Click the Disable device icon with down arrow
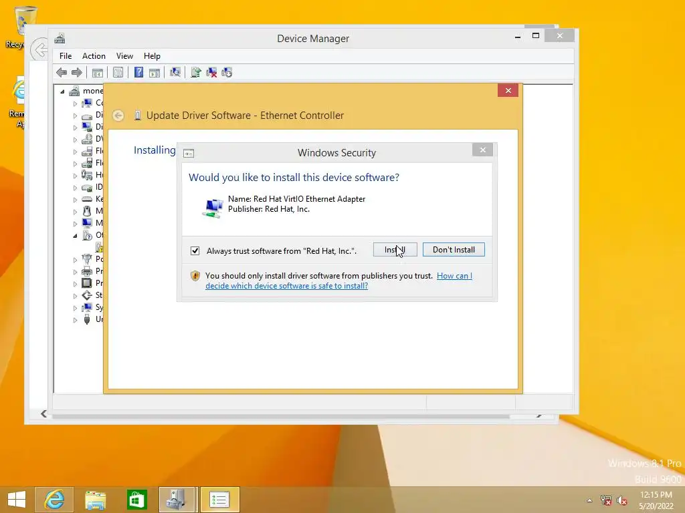 pyautogui.click(x=227, y=72)
